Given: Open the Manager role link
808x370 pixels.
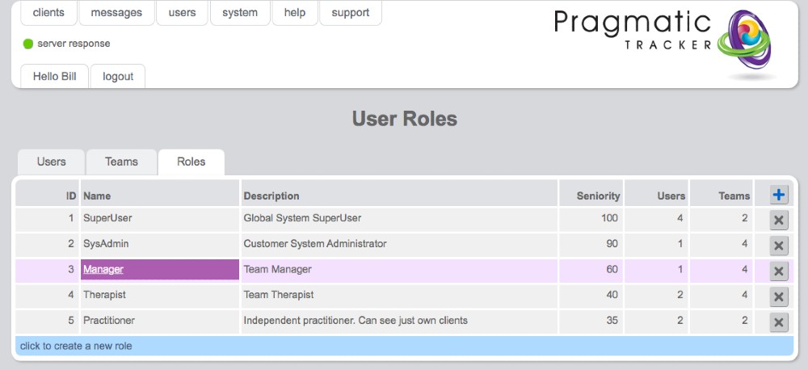Looking at the screenshot, I should point(103,270).
